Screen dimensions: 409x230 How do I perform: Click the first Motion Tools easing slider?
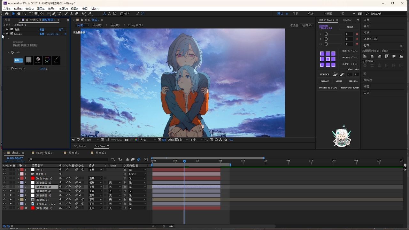(334, 34)
